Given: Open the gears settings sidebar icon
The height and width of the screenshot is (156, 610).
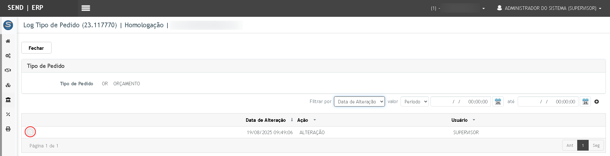Looking at the screenshot, I should coord(8,56).
